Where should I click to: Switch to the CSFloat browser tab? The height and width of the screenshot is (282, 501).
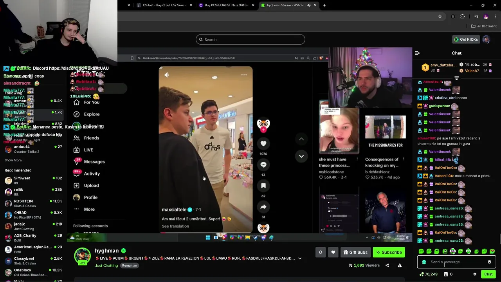164,5
